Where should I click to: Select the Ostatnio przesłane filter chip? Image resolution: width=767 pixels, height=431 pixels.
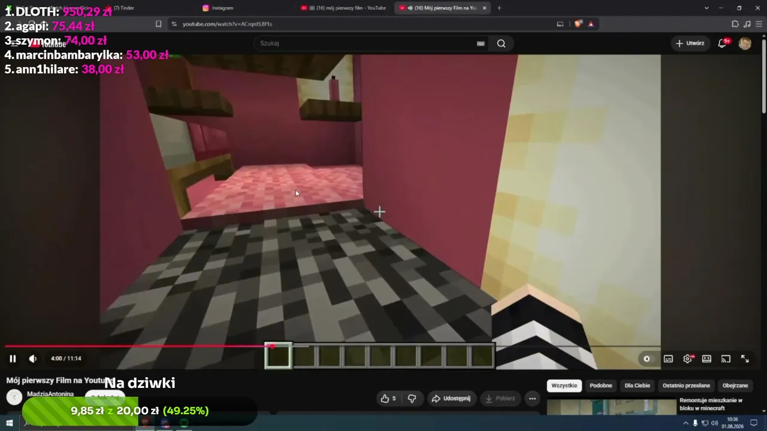tap(686, 386)
